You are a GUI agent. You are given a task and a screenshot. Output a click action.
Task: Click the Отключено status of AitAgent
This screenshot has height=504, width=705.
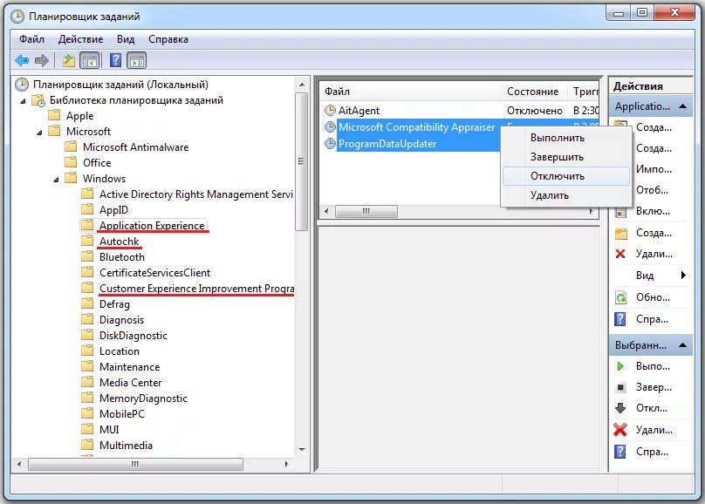(535, 111)
